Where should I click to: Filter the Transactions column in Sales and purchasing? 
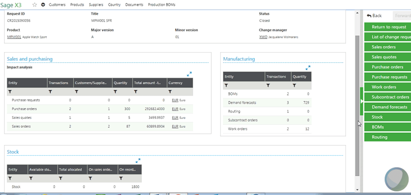[51, 91]
